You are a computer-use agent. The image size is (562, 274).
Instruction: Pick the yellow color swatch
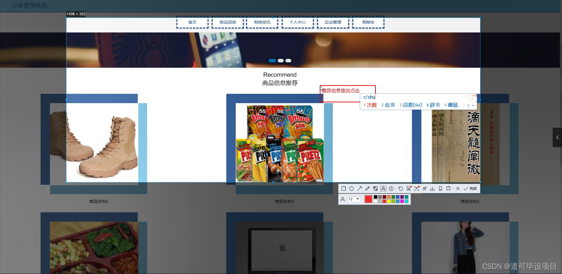coord(389,201)
